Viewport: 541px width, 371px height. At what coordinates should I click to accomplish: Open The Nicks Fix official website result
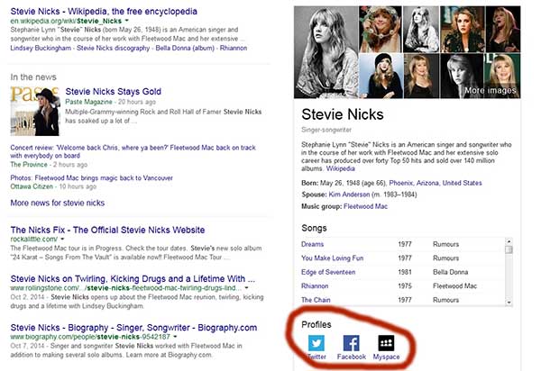coord(107,230)
